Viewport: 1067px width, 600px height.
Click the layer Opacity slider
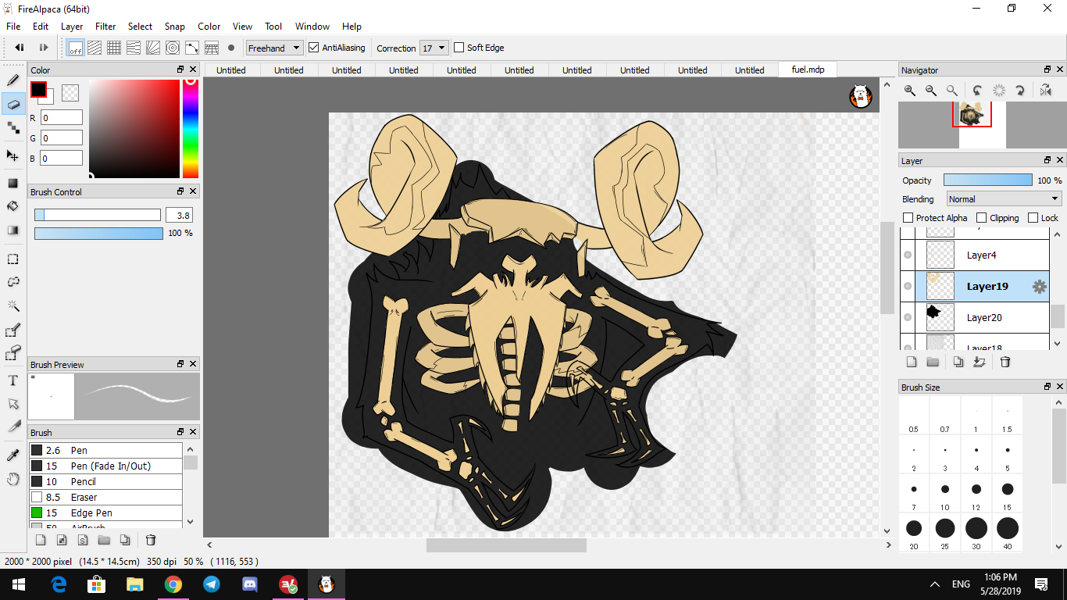[x=987, y=180]
